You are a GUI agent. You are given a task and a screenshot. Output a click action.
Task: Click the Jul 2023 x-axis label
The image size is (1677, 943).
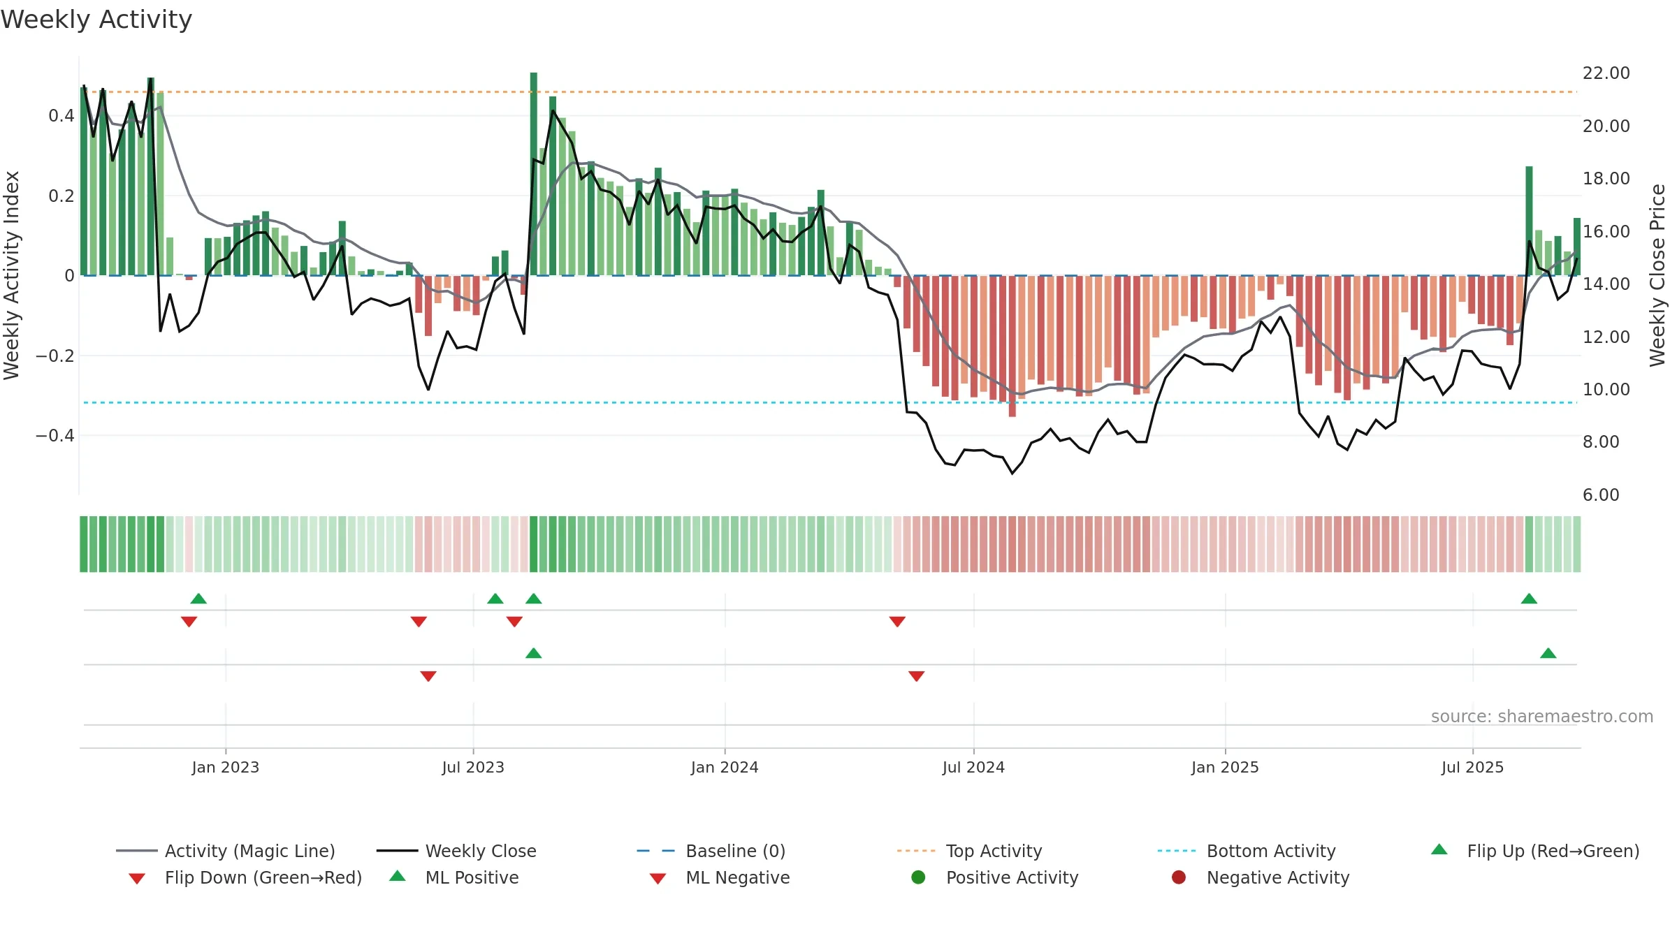tap(473, 767)
